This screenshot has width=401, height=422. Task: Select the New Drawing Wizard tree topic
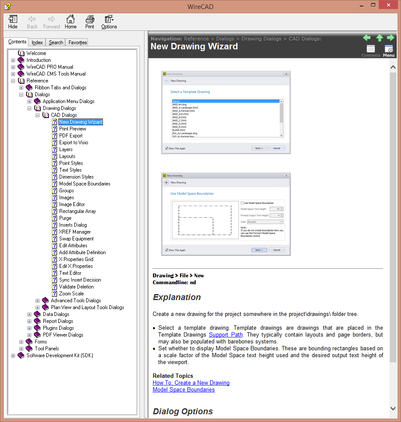(81, 122)
